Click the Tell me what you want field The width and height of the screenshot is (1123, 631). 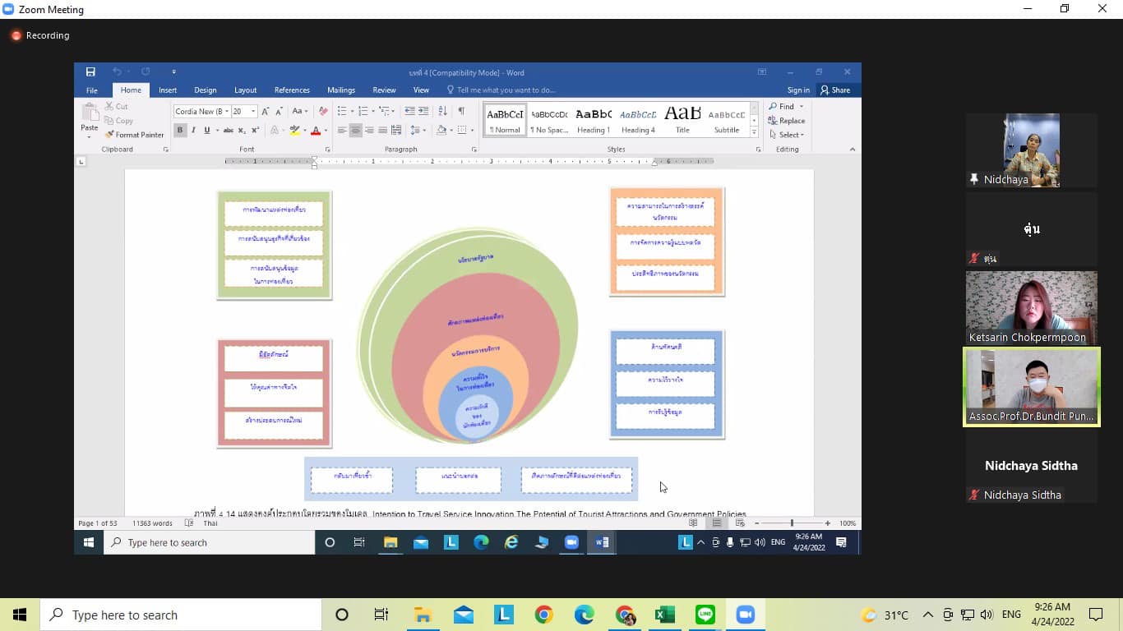point(506,90)
